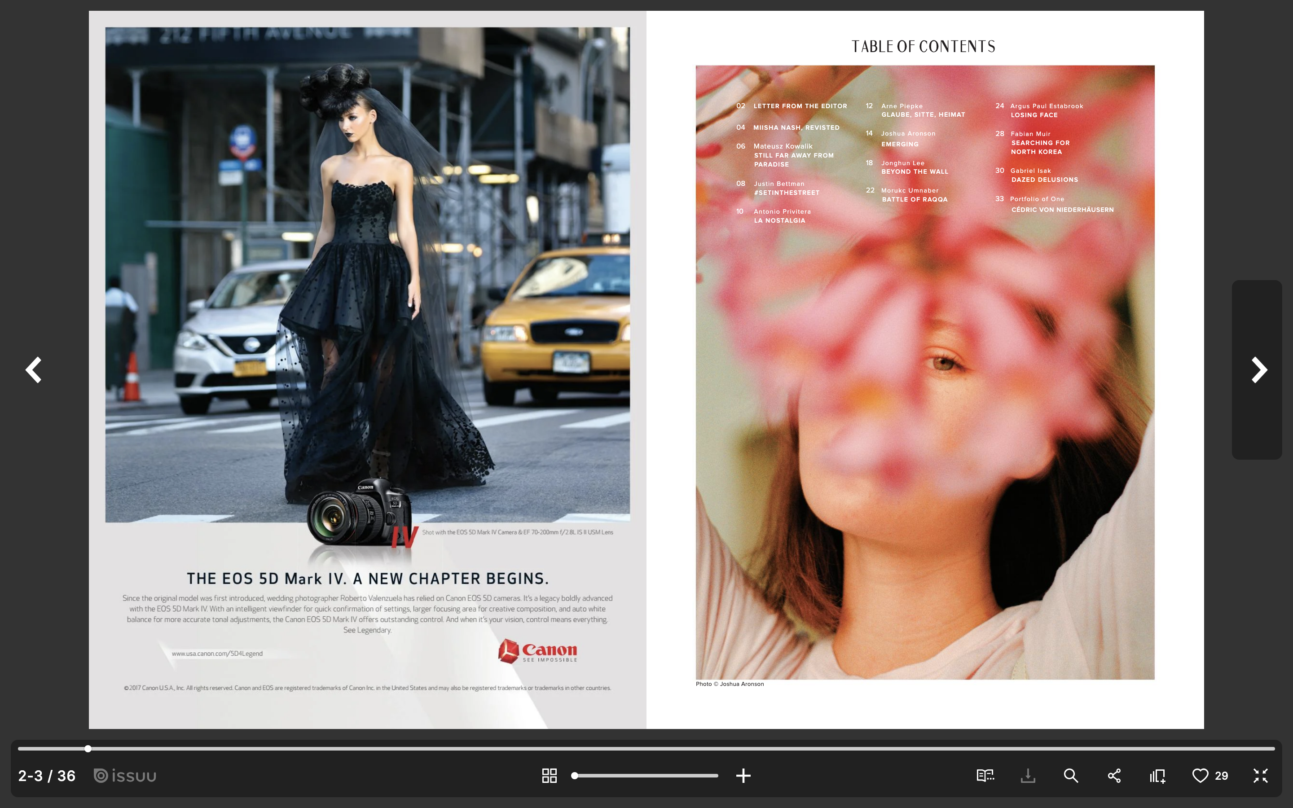Screen dimensions: 1293x808
Task: Open the page thumbnails grid view
Action: tap(549, 775)
